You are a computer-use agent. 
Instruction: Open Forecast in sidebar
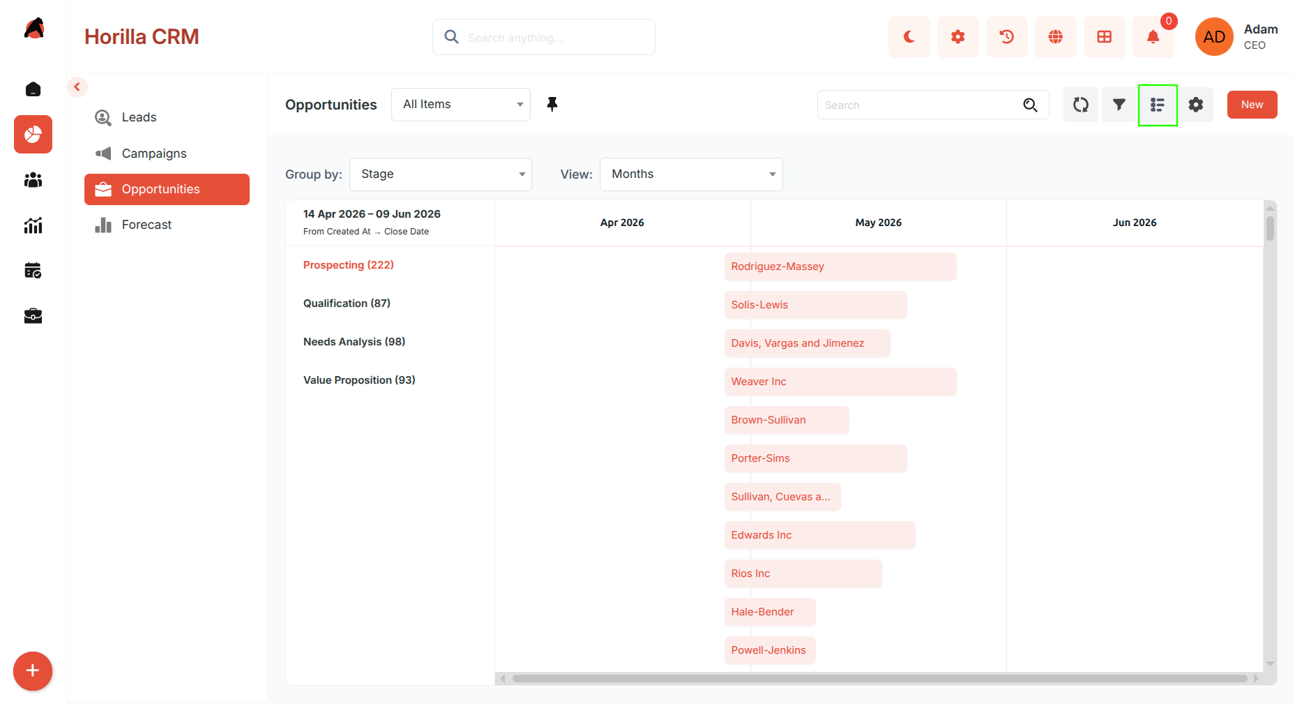pyautogui.click(x=167, y=225)
